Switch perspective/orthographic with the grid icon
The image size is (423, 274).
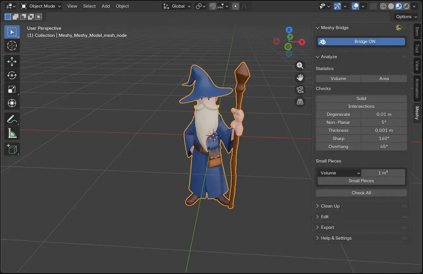[300, 102]
